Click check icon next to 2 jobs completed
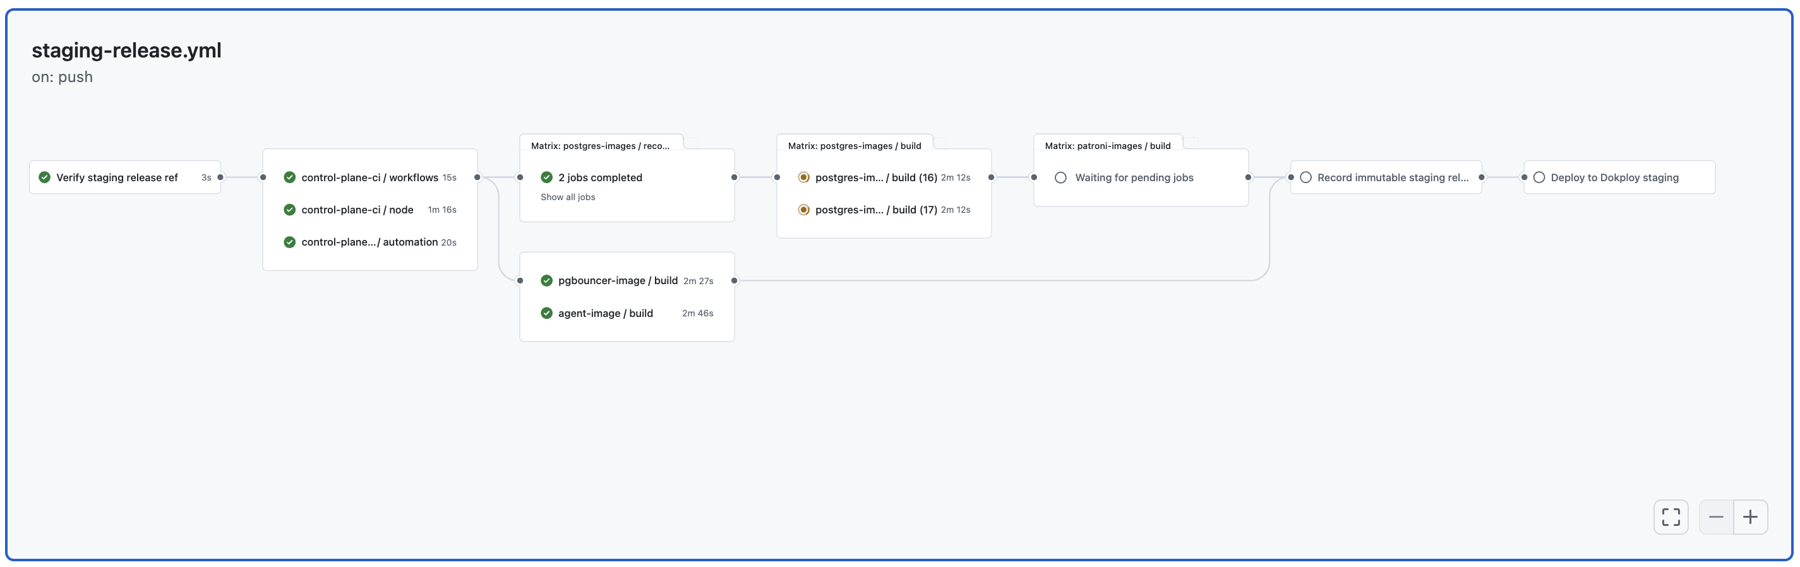1800x567 pixels. [x=547, y=177]
